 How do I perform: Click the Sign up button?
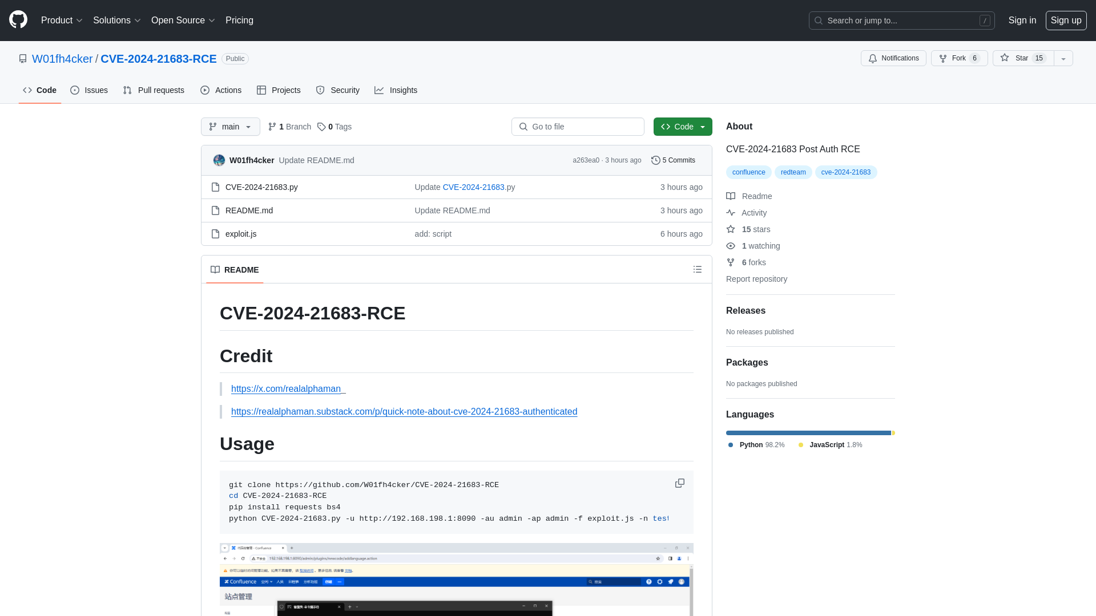1066,21
